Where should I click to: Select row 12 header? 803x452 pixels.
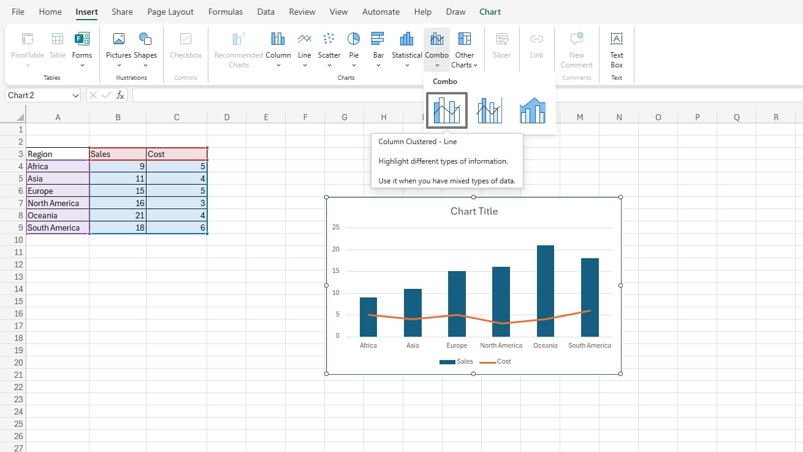tap(13, 264)
